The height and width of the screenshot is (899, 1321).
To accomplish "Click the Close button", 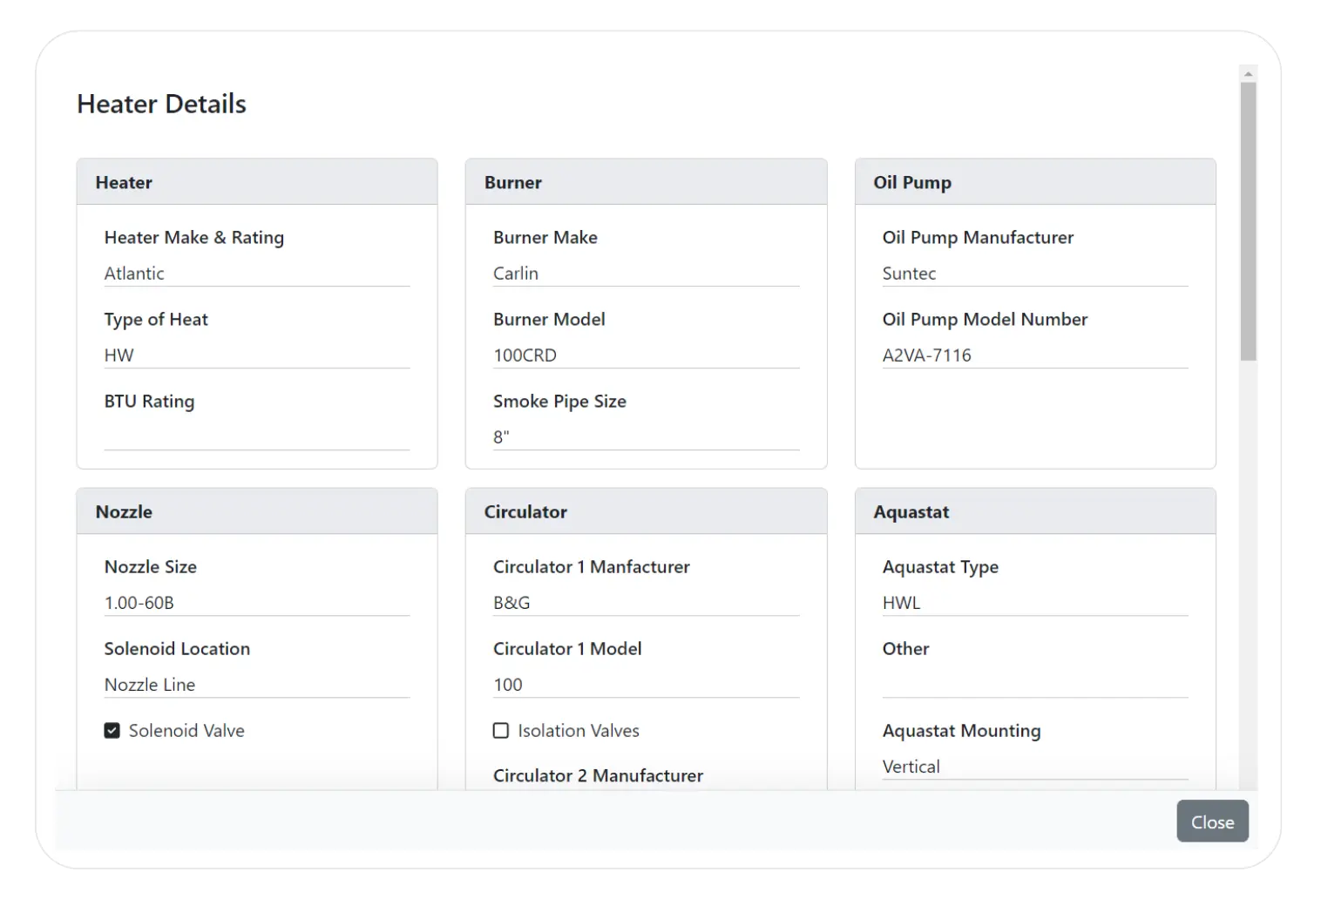I will pyautogui.click(x=1212, y=821).
